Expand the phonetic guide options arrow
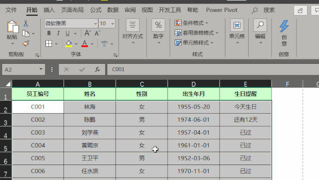The width and height of the screenshot is (319, 180). coord(112,44)
